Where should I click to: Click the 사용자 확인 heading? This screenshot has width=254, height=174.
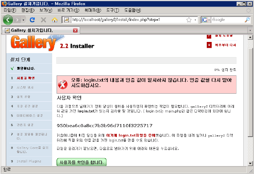(69, 98)
